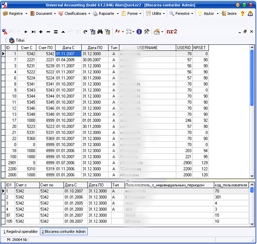The image size is (257, 244).
Task: Expand the flag language dropdown arrow
Action: click(123, 32)
